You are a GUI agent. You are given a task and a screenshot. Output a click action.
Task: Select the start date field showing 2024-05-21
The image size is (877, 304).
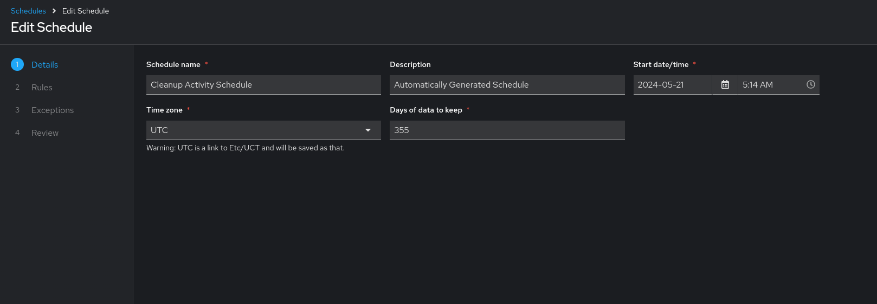(672, 85)
